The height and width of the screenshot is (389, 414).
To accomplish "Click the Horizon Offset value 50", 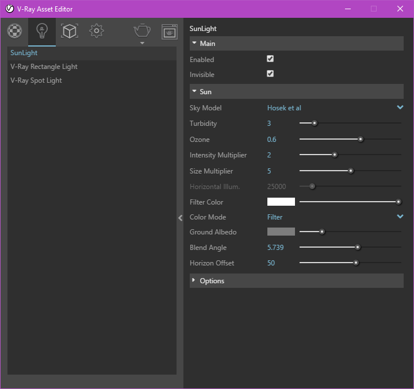I will pyautogui.click(x=271, y=263).
